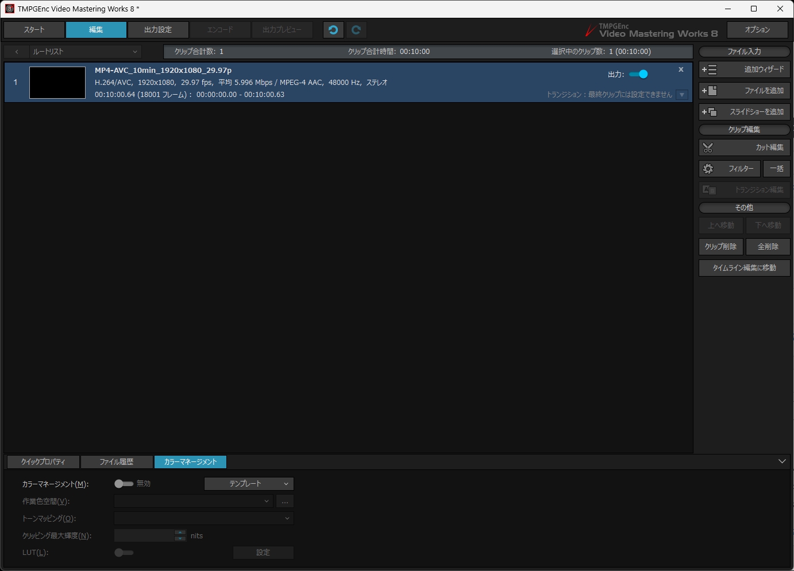Toggle clip 出力 output switch
Image resolution: width=794 pixels, height=571 pixels.
[x=638, y=74]
